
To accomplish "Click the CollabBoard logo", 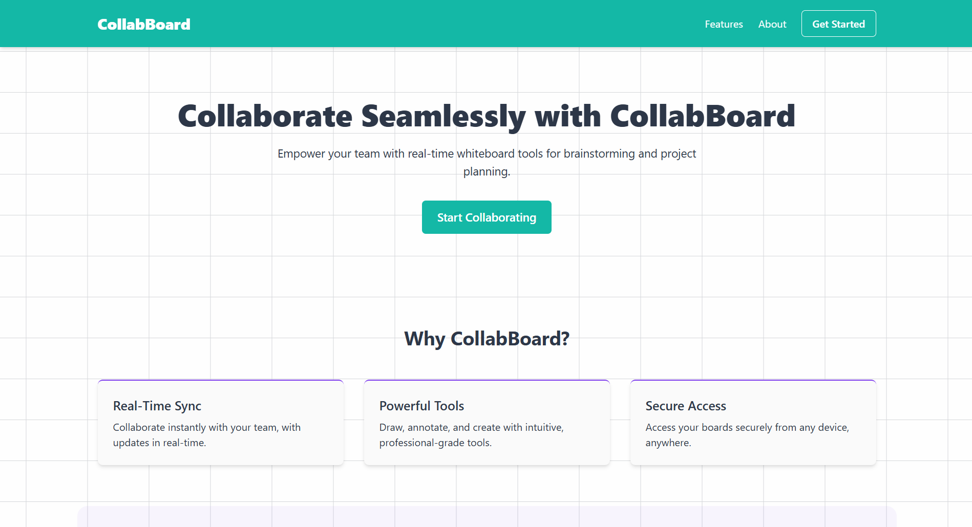I will [x=143, y=24].
